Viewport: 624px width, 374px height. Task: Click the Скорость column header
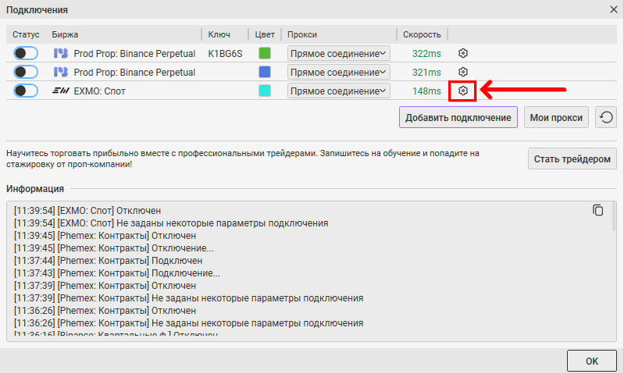click(x=423, y=34)
